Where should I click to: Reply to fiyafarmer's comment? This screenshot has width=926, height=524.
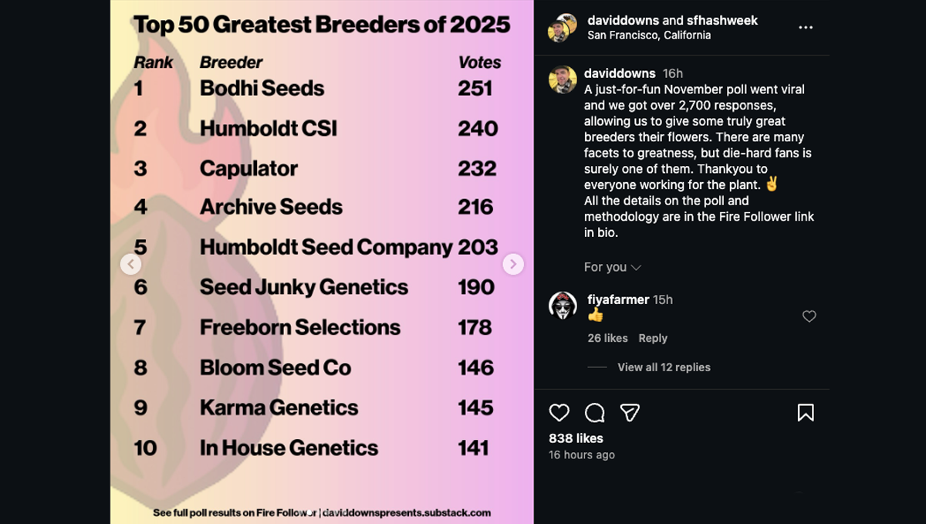pyautogui.click(x=653, y=338)
